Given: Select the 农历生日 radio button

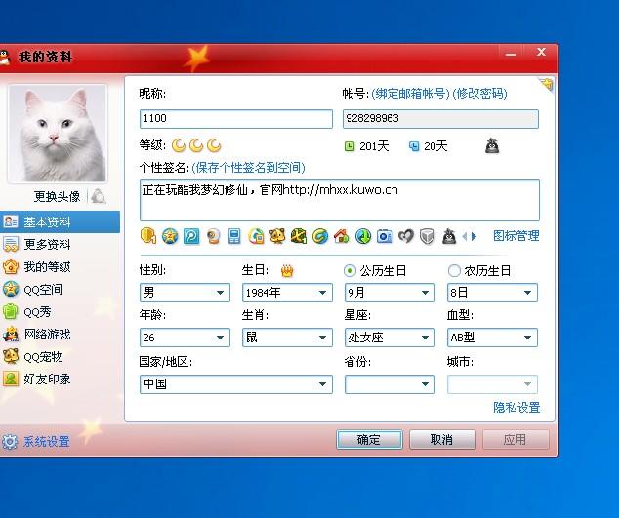Looking at the screenshot, I should (x=454, y=270).
